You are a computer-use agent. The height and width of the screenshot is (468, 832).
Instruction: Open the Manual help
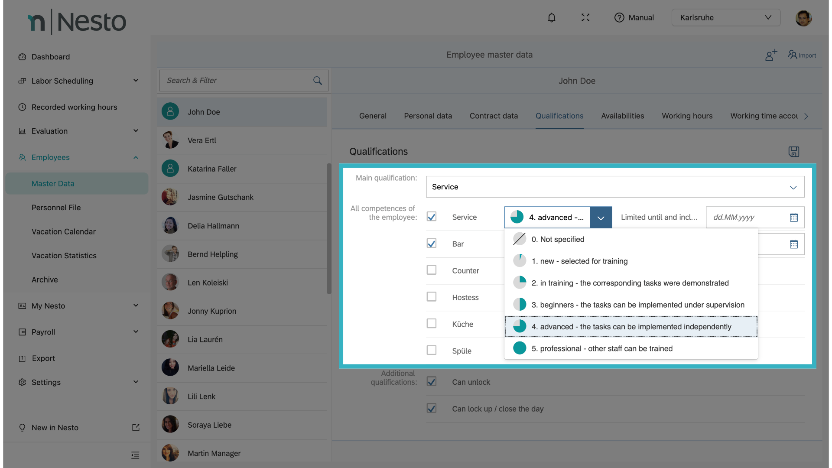pos(634,18)
